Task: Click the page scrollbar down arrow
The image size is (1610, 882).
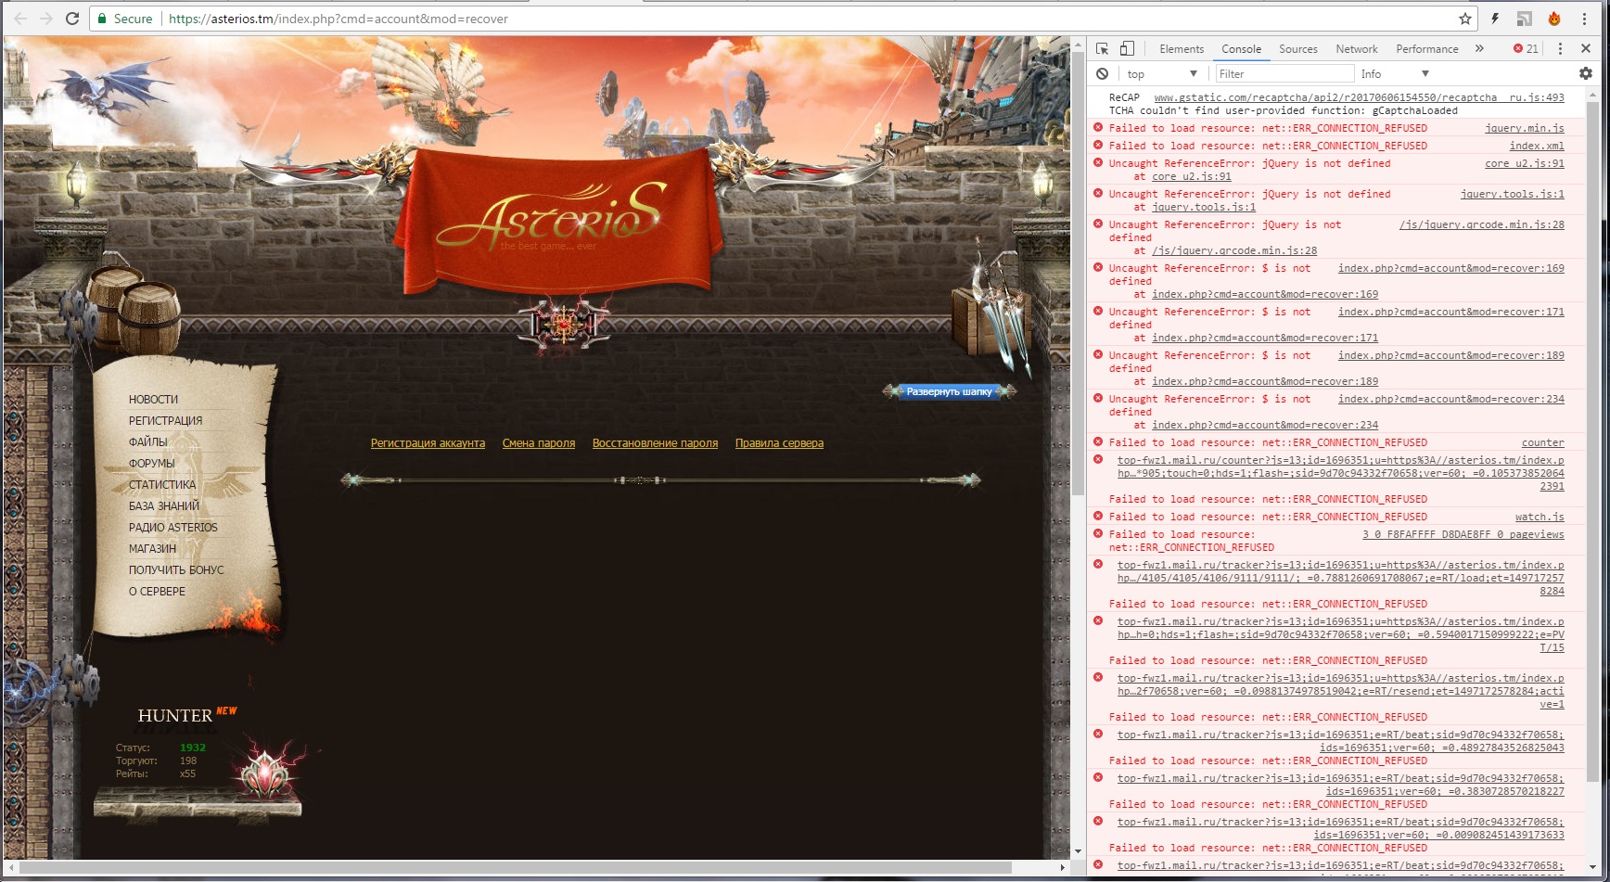Action: point(1078,851)
